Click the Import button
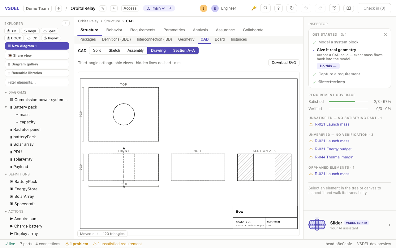The width and height of the screenshot is (396, 248). 51,38
